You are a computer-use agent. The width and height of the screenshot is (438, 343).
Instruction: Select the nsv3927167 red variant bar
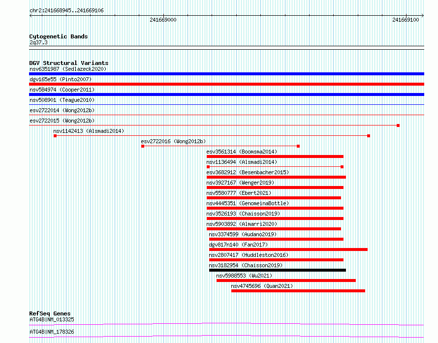tap(275, 187)
